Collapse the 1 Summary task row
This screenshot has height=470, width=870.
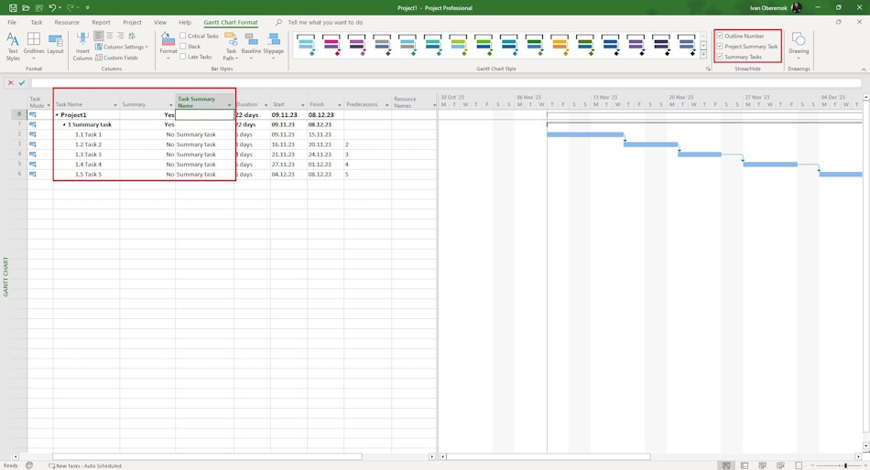[x=64, y=124]
